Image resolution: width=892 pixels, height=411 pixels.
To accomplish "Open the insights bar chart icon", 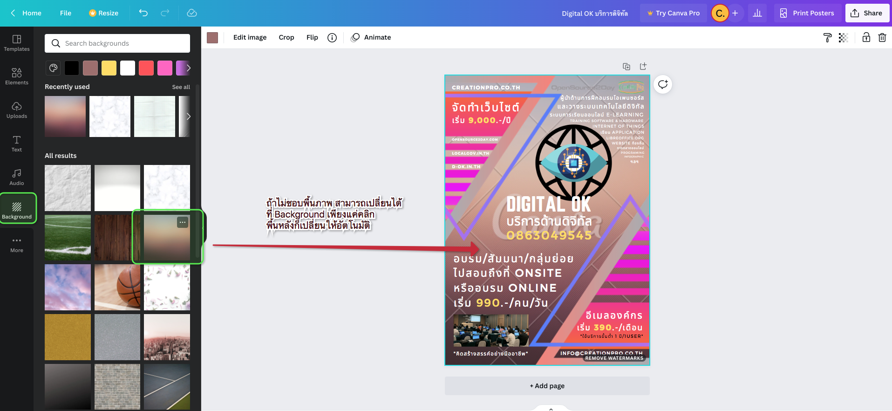I will coord(757,13).
